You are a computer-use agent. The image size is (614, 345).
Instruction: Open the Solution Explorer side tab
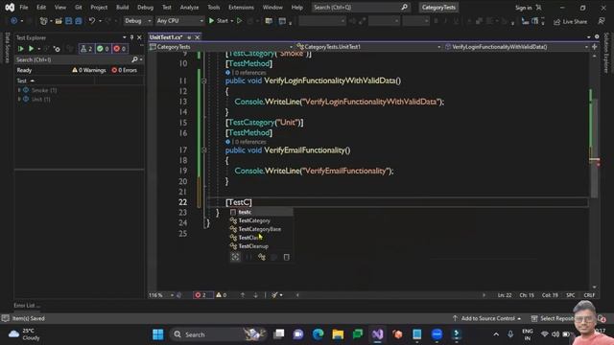(606, 54)
